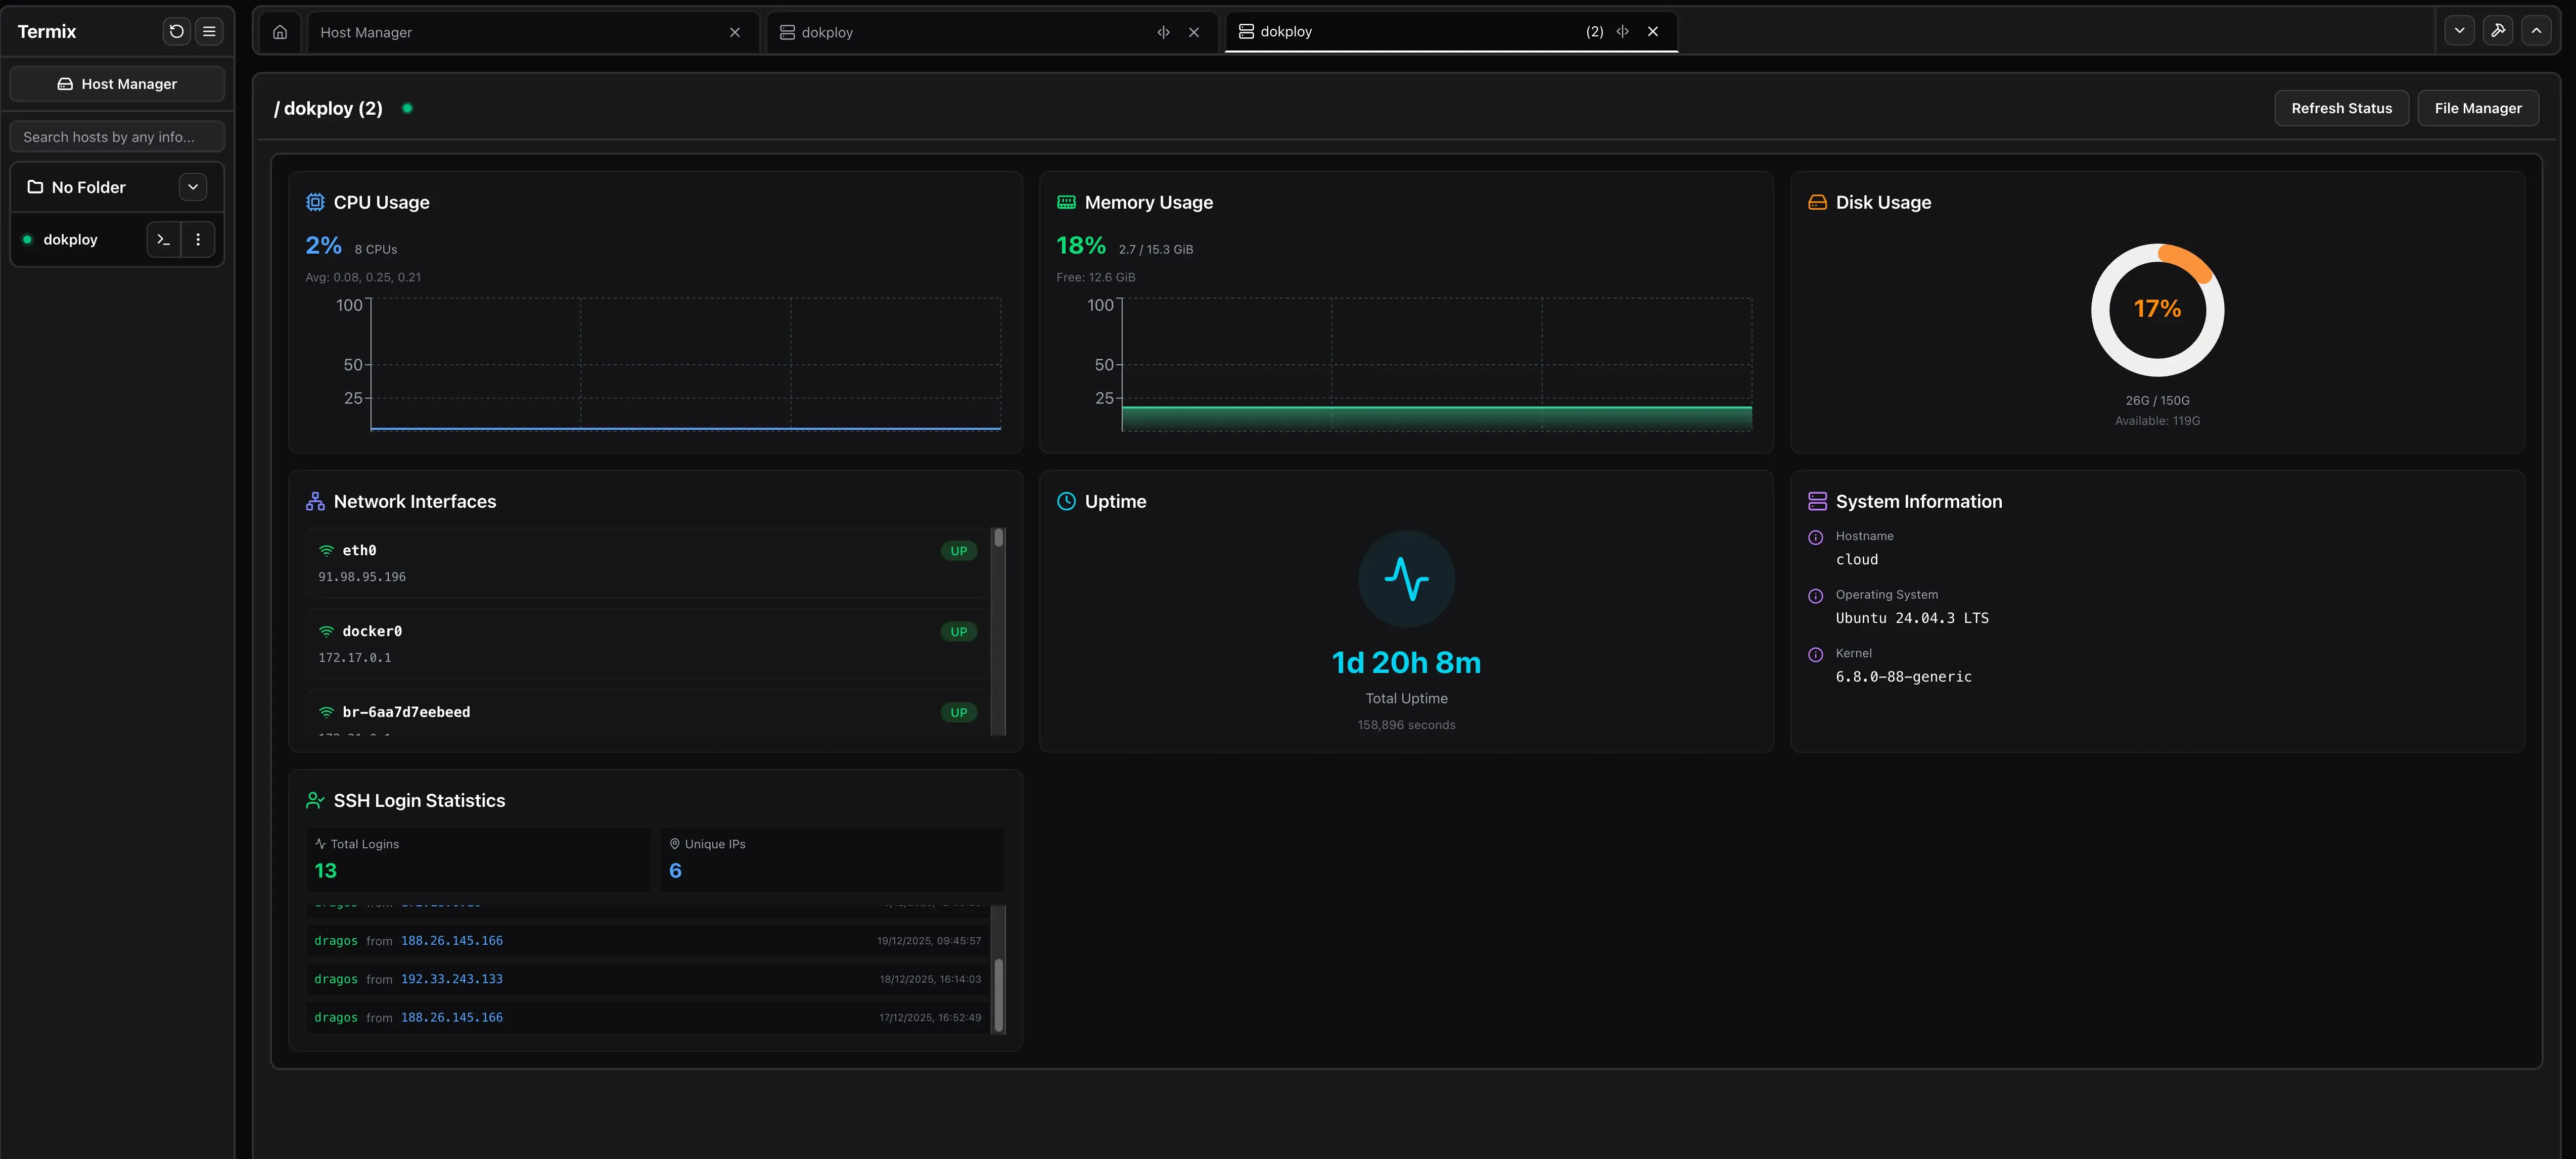Click the reload icon in the Termix sidebar
This screenshot has height=1159, width=2576.
pos(176,31)
